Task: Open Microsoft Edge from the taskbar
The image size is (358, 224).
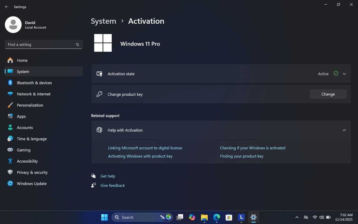Action: (x=217, y=217)
